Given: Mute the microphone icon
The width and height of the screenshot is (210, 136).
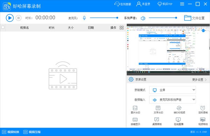Looking at the screenshot, I should point(84,18).
